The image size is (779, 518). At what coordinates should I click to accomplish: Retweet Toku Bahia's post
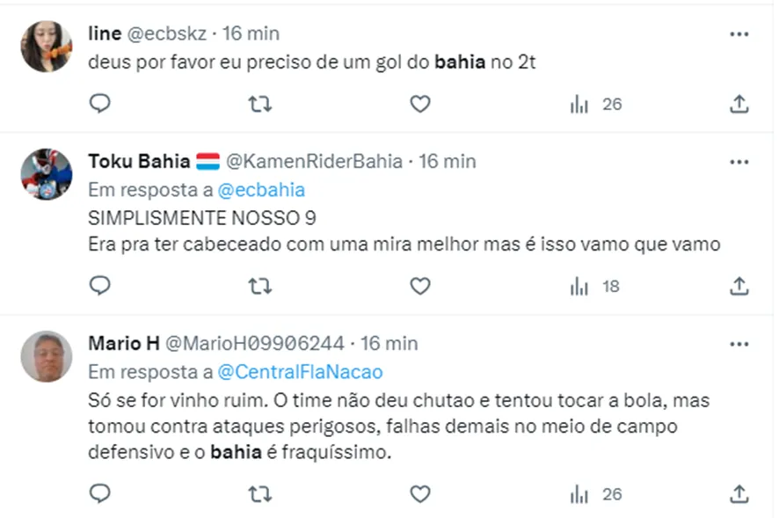point(259,286)
